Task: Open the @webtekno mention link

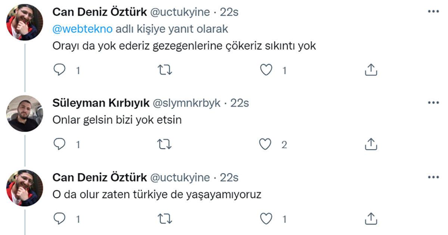Action: click(82, 29)
